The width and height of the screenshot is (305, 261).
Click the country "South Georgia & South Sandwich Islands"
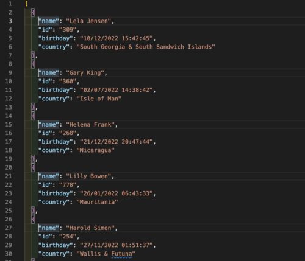click(146, 47)
